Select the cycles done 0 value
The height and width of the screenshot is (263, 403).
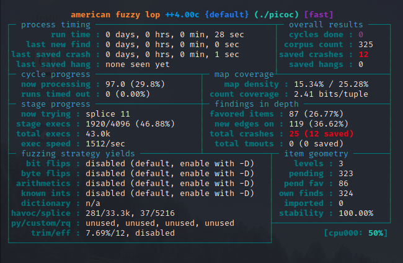click(361, 35)
